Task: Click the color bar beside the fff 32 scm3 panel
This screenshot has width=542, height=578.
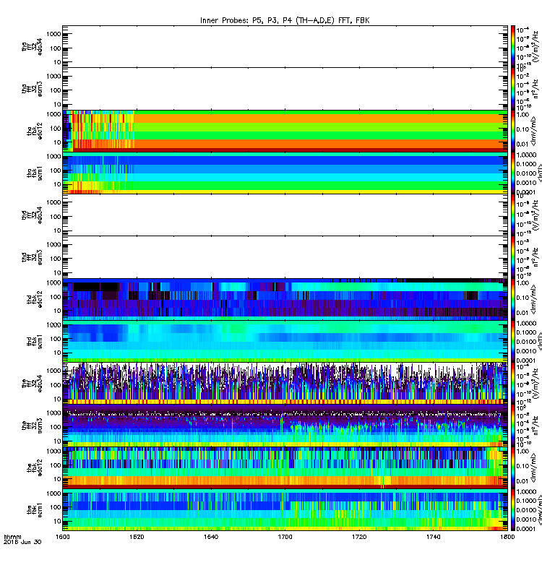Action: click(x=512, y=426)
